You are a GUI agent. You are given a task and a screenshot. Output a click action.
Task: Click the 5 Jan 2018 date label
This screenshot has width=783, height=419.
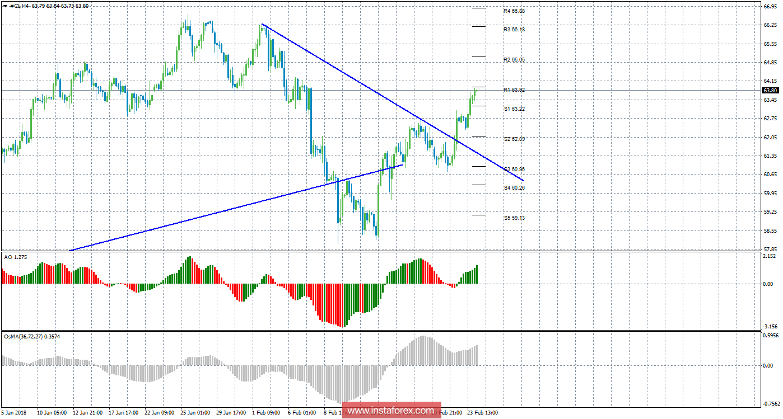tap(14, 413)
